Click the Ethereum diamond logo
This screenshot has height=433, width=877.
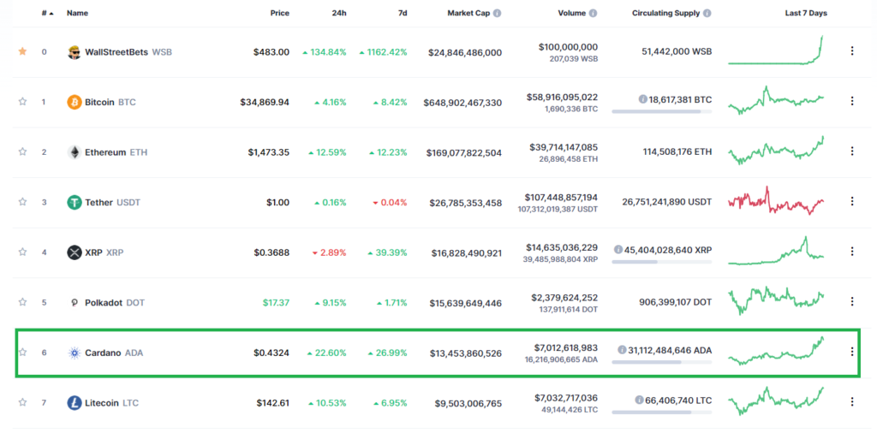coord(74,152)
